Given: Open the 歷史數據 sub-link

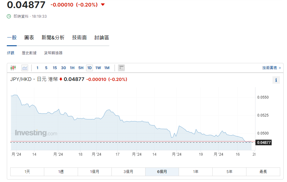Looking at the screenshot, I should coord(29,53).
